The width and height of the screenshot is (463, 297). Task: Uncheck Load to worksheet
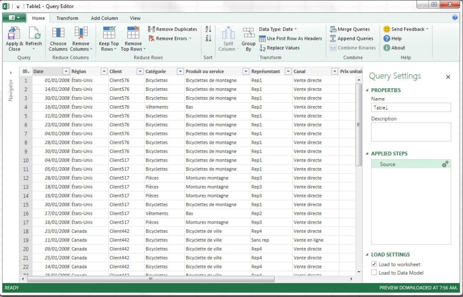point(373,263)
